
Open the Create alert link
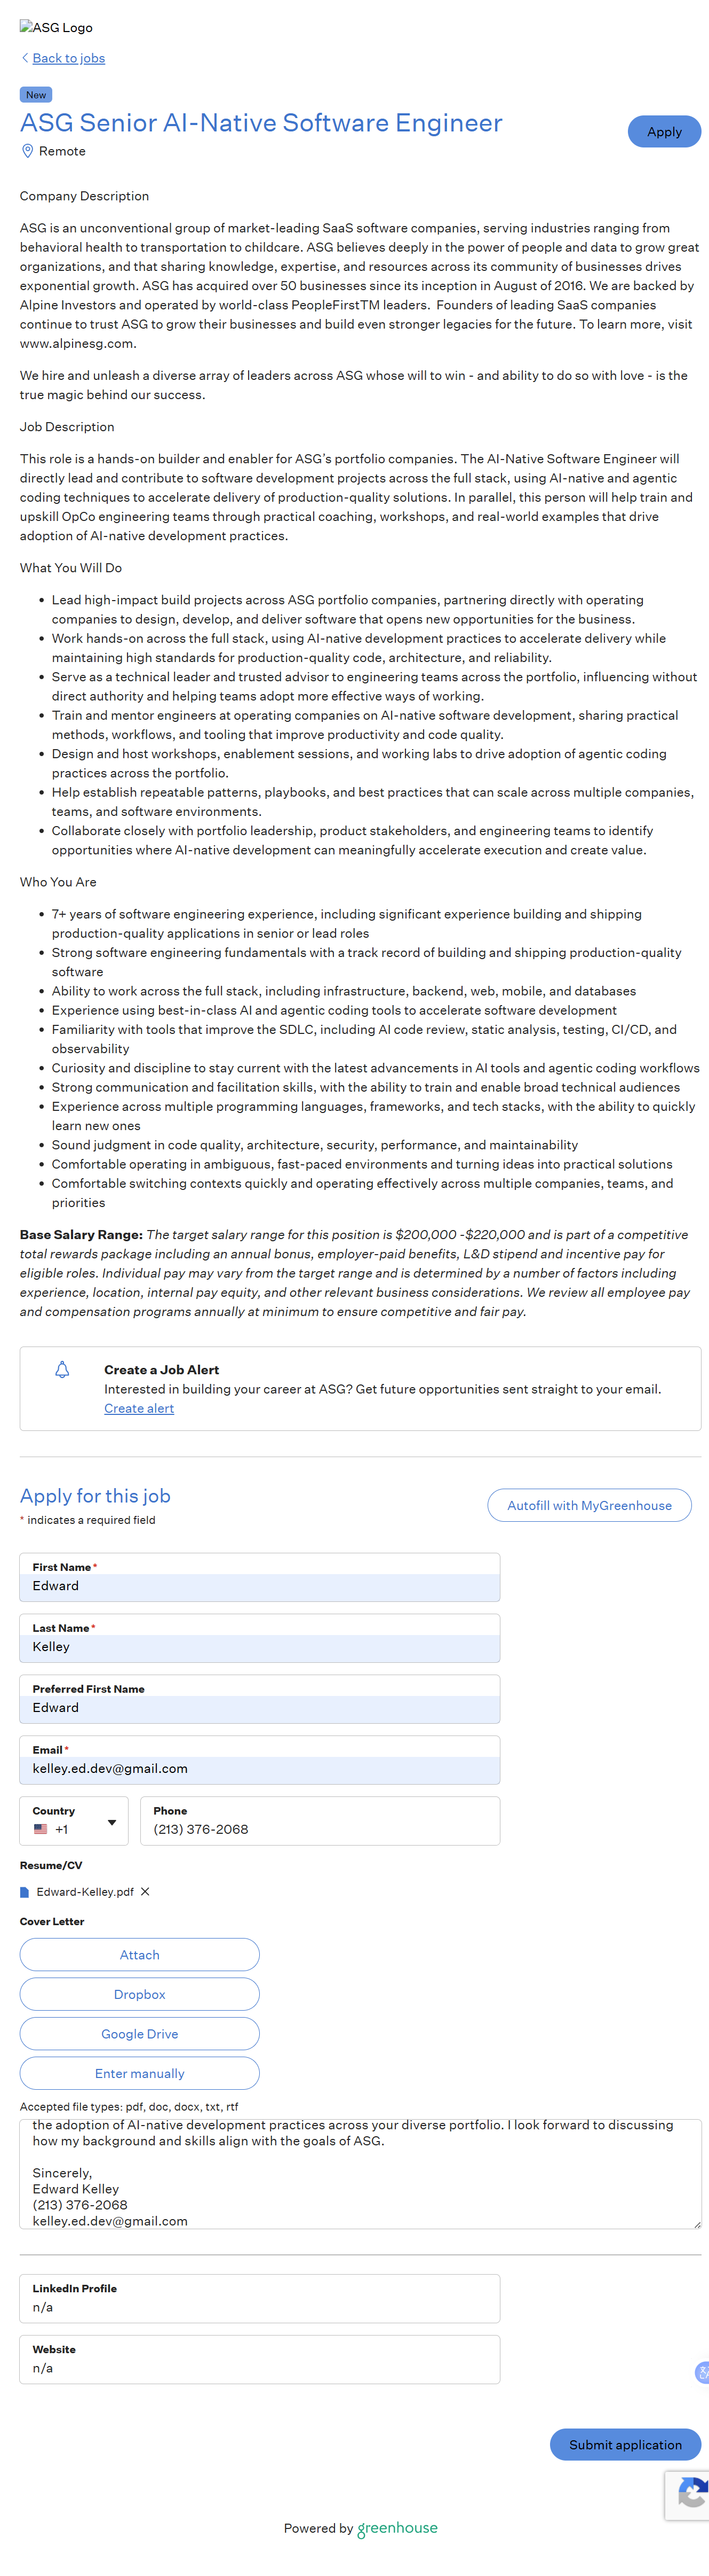(139, 1408)
